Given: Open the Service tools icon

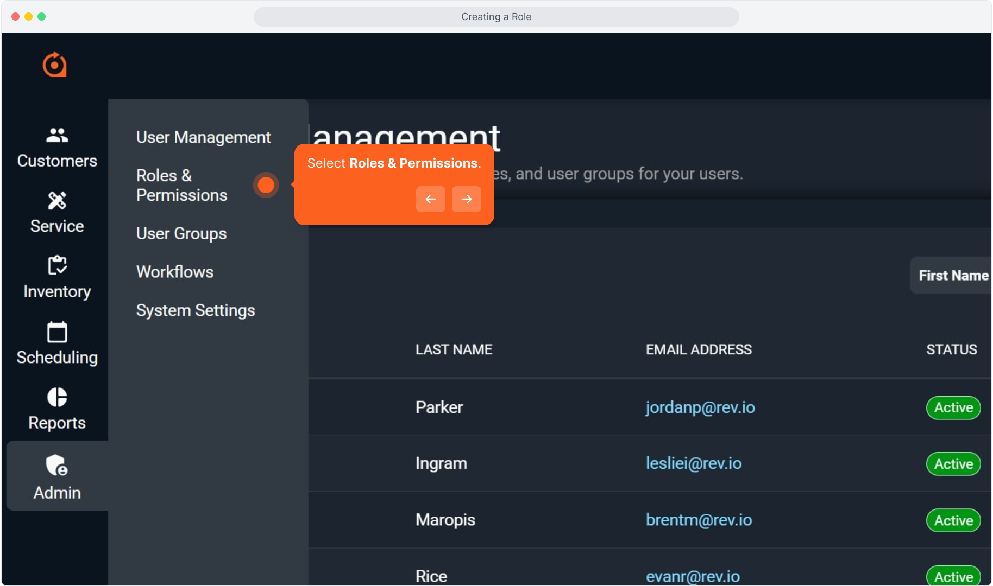Looking at the screenshot, I should [x=57, y=201].
